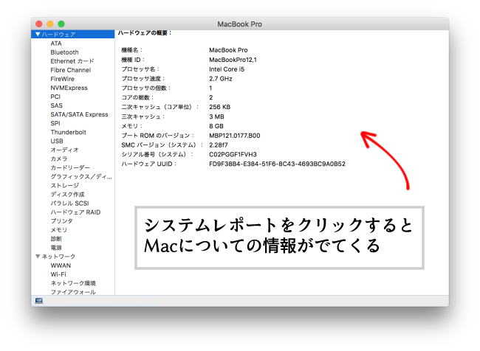Click SMC version 2.28f7 value
The image size is (480, 351).
[219, 145]
